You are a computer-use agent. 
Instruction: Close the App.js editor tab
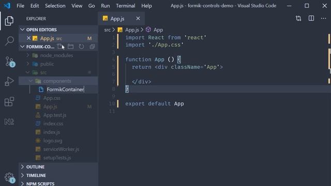[x=138, y=19]
